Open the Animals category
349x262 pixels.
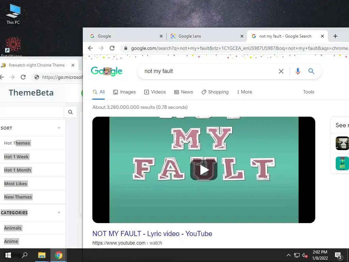tap(13, 228)
